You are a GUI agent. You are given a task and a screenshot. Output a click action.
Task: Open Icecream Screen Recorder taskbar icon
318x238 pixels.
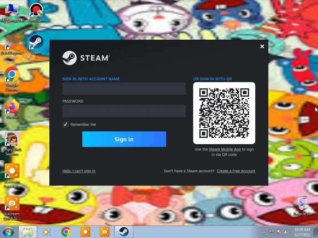point(85,232)
